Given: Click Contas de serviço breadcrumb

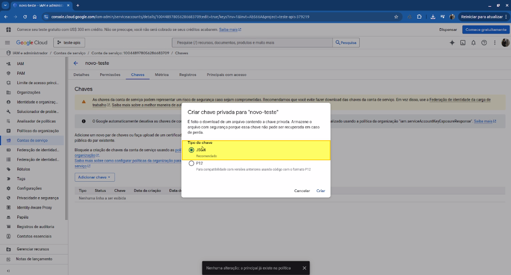Looking at the screenshot, I should [69, 53].
